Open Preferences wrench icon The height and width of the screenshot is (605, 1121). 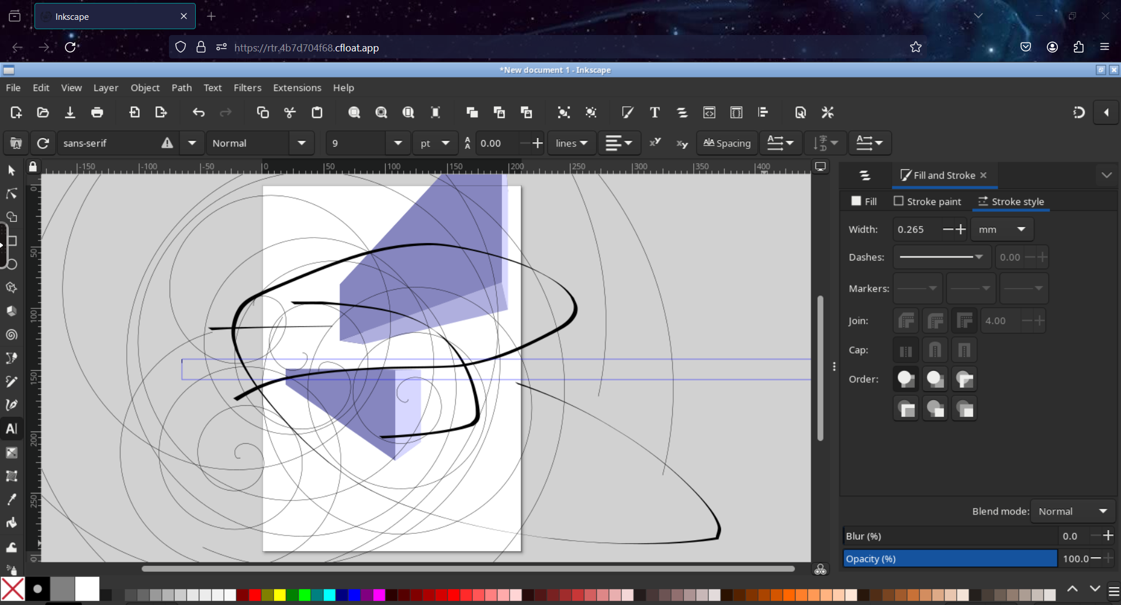click(x=828, y=113)
